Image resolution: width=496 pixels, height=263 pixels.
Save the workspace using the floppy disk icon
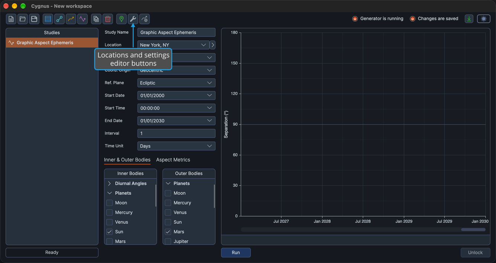(34, 19)
